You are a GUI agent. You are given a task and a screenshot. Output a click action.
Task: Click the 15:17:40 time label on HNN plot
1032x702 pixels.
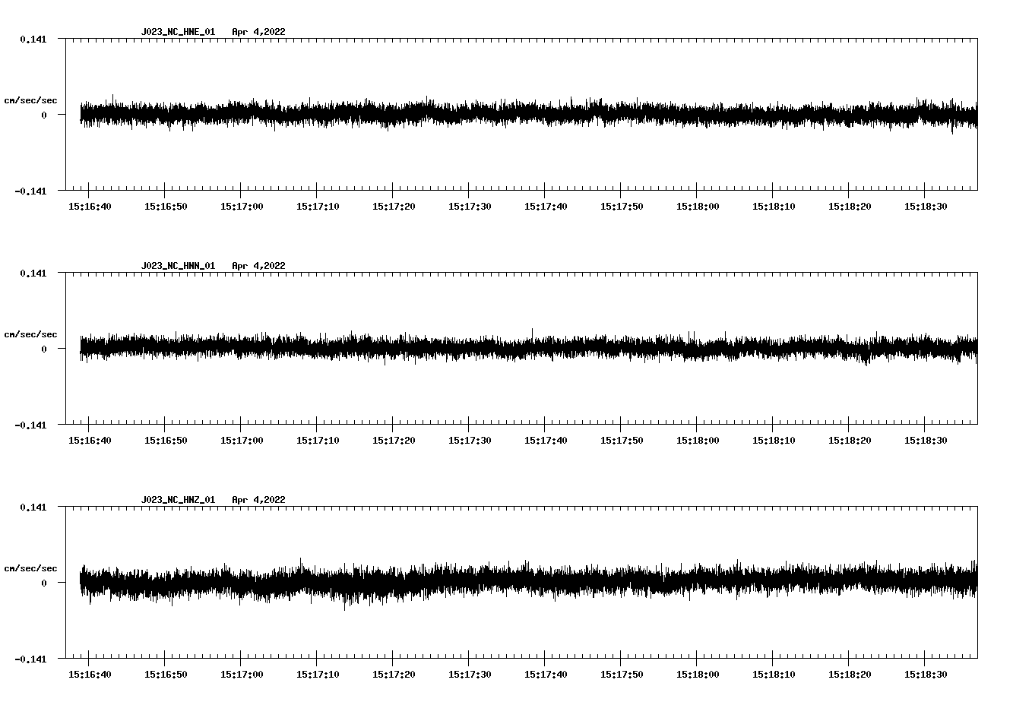click(x=546, y=441)
